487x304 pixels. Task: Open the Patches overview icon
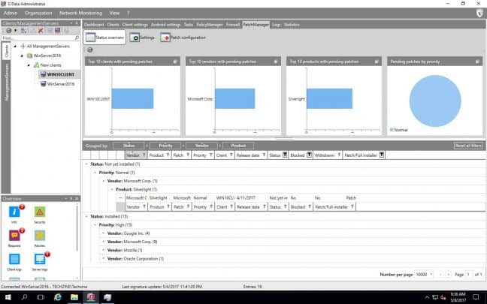[40, 236]
